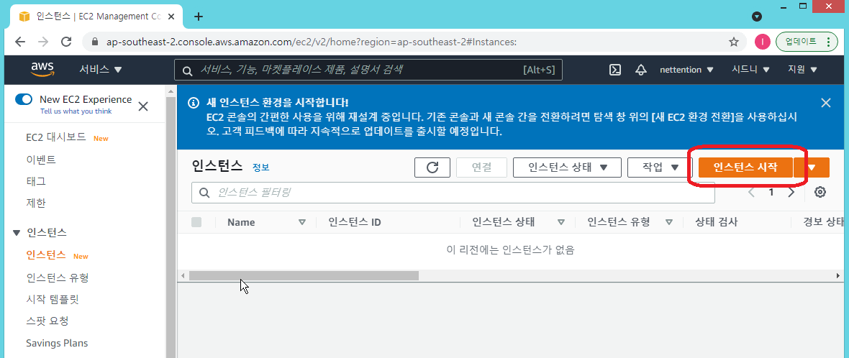Select all instances checkbox in header
The height and width of the screenshot is (358, 849).
point(196,222)
